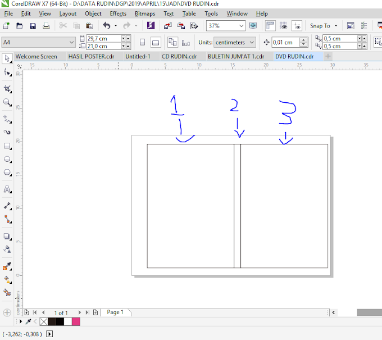Click the Open file icon
This screenshot has height=340, width=382.
click(20, 26)
